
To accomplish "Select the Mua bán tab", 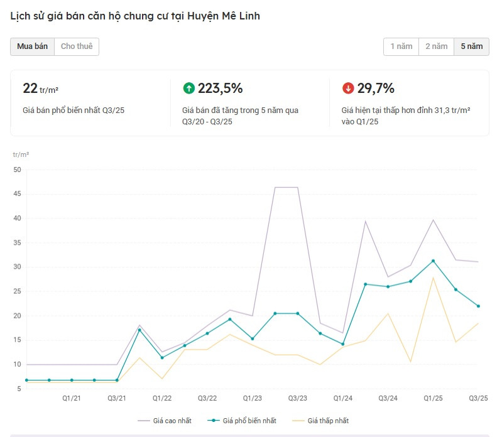I will click(x=32, y=46).
